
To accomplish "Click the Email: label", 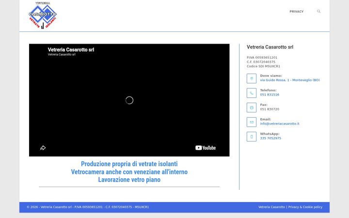I will coord(266,119).
